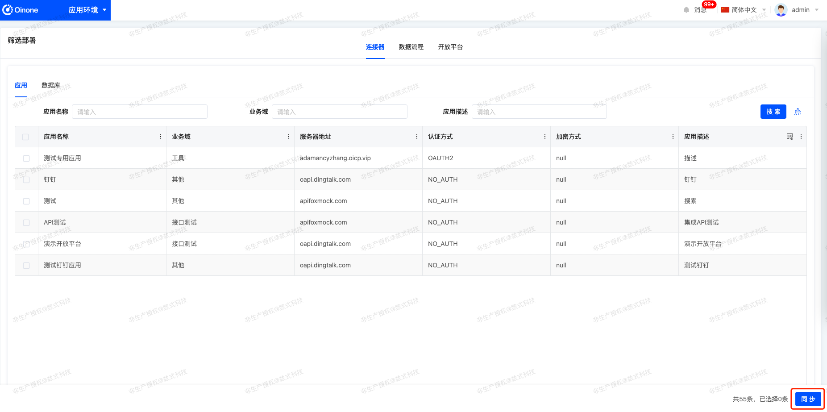Click the 99+ message badge
This screenshot has height=412, width=827.
(x=709, y=4)
